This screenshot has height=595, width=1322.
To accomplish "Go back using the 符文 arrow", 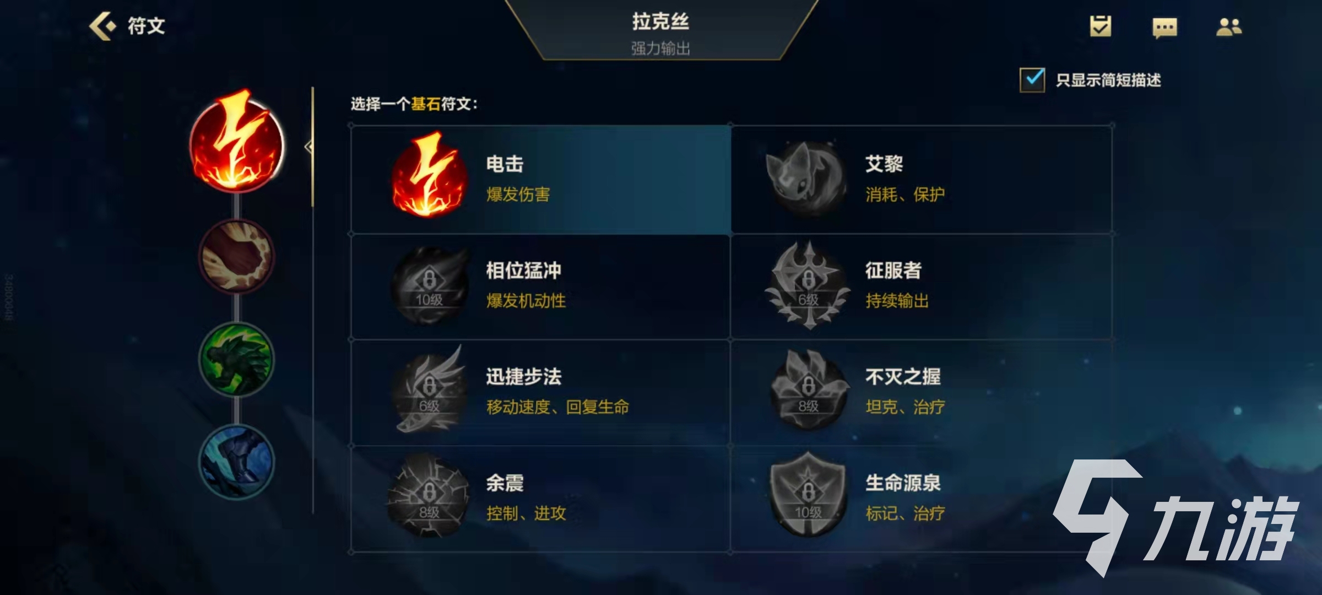I will coord(127,26).
